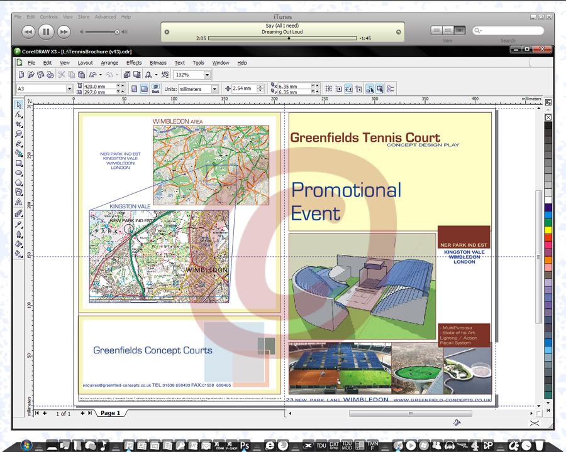Toggle landscape page orientation
Viewport: 566px width, 452px height.
145,89
